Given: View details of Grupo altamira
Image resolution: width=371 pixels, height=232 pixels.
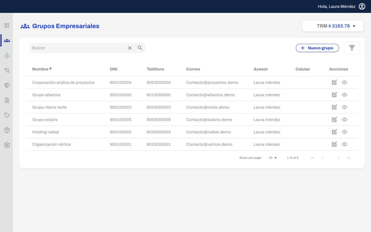Looking at the screenshot, I should (x=345, y=95).
